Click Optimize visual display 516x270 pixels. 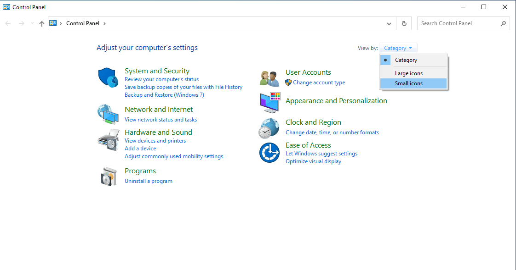coord(313,161)
